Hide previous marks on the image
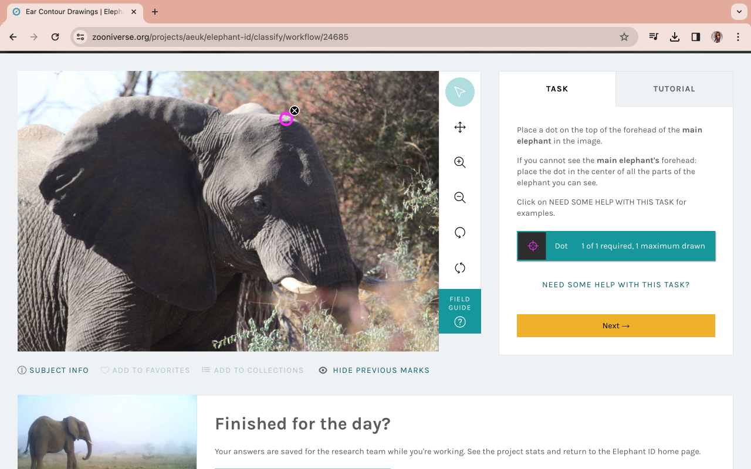The width and height of the screenshot is (751, 469). [374, 371]
